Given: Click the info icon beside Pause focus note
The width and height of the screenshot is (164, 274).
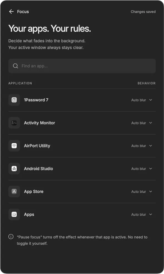Looking at the screenshot, I should pyautogui.click(x=11, y=237).
